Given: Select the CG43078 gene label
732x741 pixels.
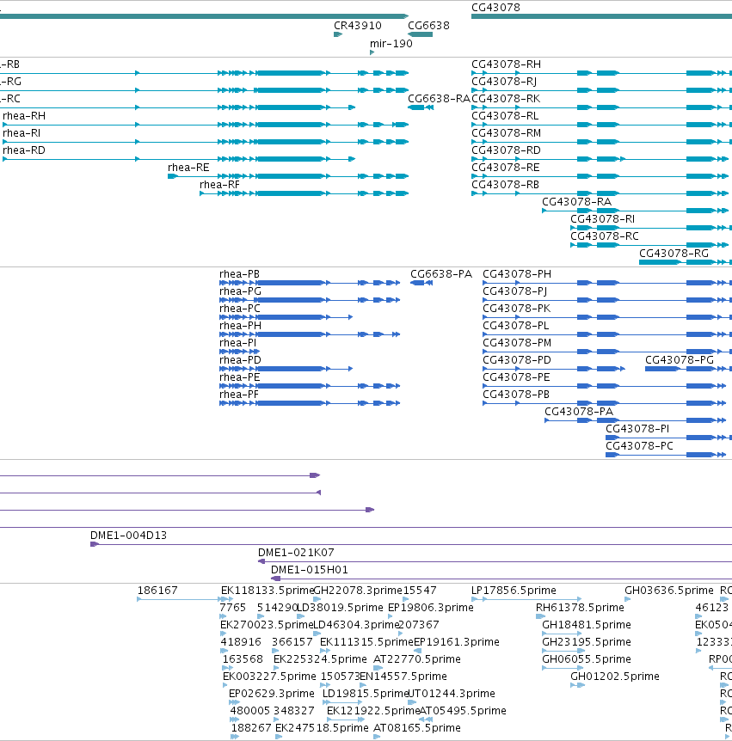Looking at the screenshot, I should 495,8.
